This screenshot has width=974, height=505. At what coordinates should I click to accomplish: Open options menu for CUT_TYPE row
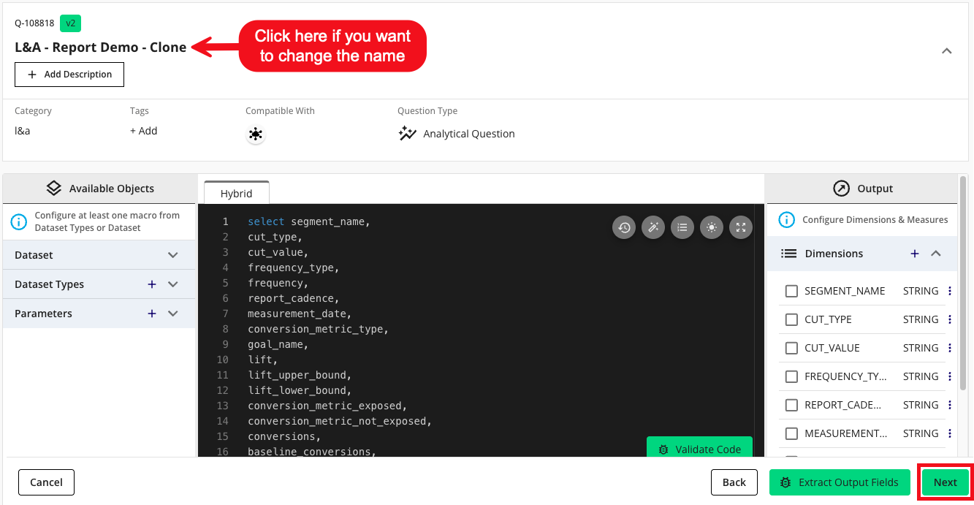949,319
